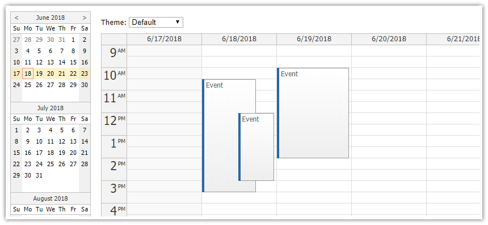Screen dimensions: 488x225
Task: Select July 4 in the mini calendar
Action: 51,130
